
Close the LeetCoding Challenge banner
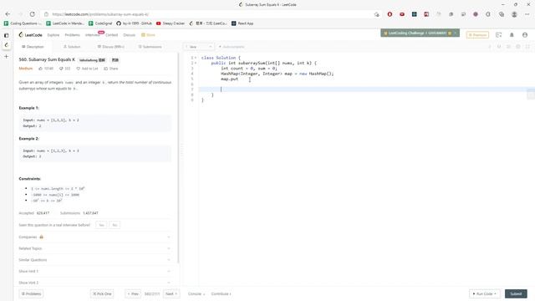[455, 33]
